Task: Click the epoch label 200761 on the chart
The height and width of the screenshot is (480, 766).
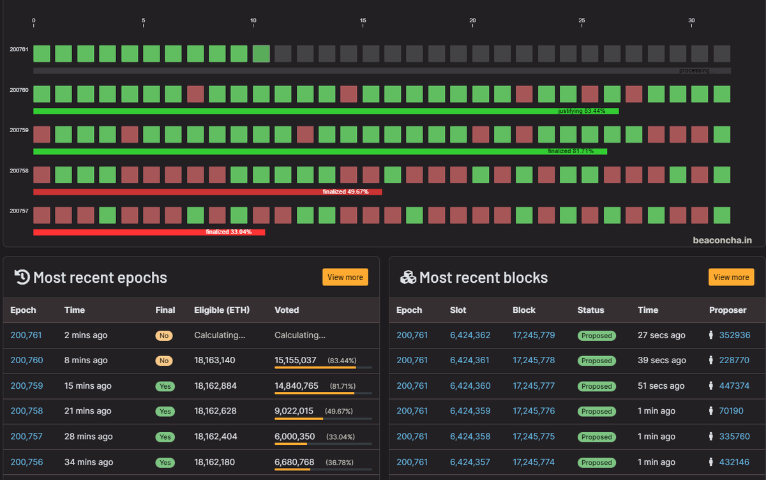Action: click(19, 49)
